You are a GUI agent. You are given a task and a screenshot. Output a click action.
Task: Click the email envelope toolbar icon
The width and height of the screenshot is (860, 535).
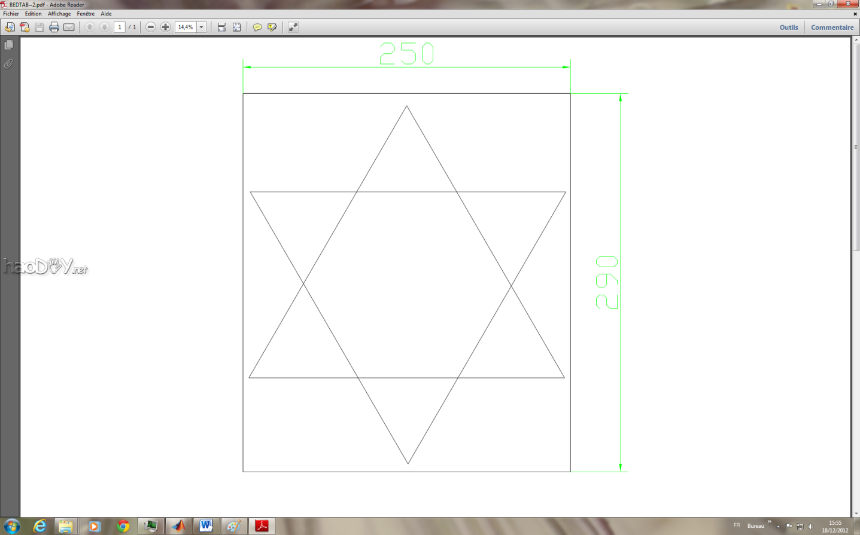click(69, 27)
